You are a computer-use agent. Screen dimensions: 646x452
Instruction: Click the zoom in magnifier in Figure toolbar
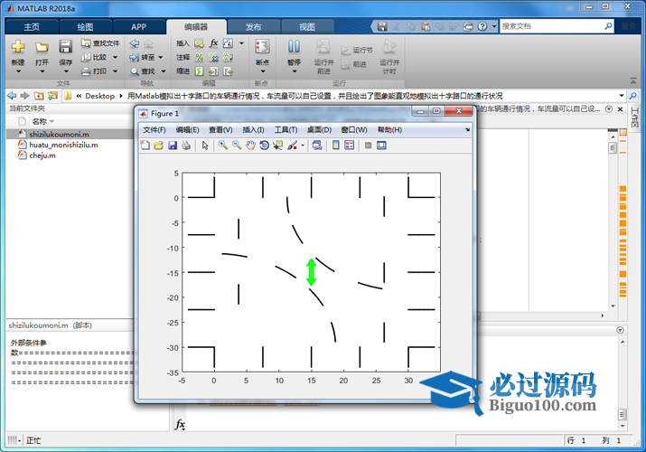click(222, 145)
